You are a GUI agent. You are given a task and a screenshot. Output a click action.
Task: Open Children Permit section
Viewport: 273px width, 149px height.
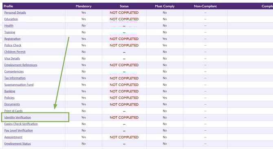coord(15,52)
